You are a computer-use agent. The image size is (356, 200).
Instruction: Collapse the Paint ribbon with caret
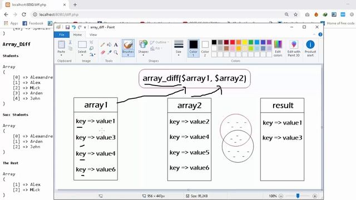tap(314, 34)
